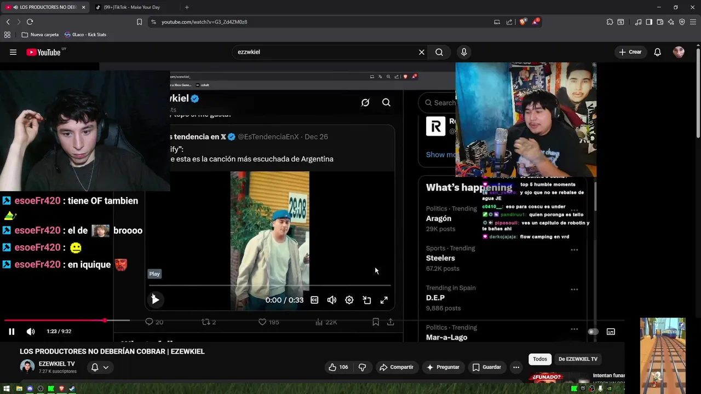The width and height of the screenshot is (701, 394).
Task: Open the Crear upload menu
Action: tap(630, 52)
